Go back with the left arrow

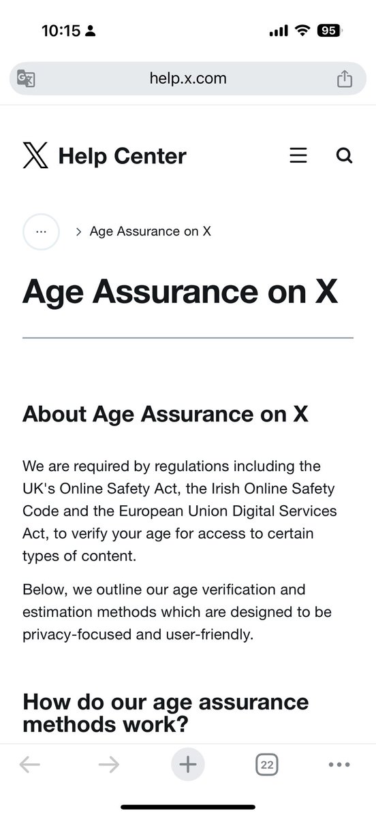point(29,765)
